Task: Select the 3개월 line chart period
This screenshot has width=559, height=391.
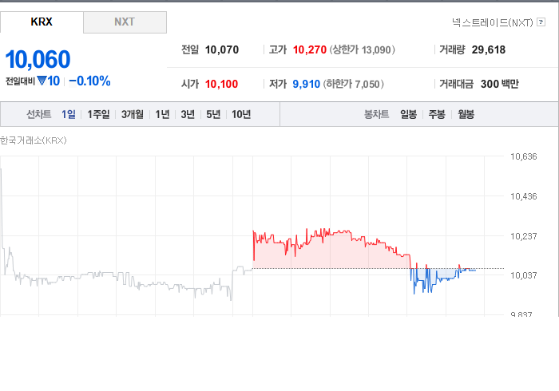Action: coord(133,114)
